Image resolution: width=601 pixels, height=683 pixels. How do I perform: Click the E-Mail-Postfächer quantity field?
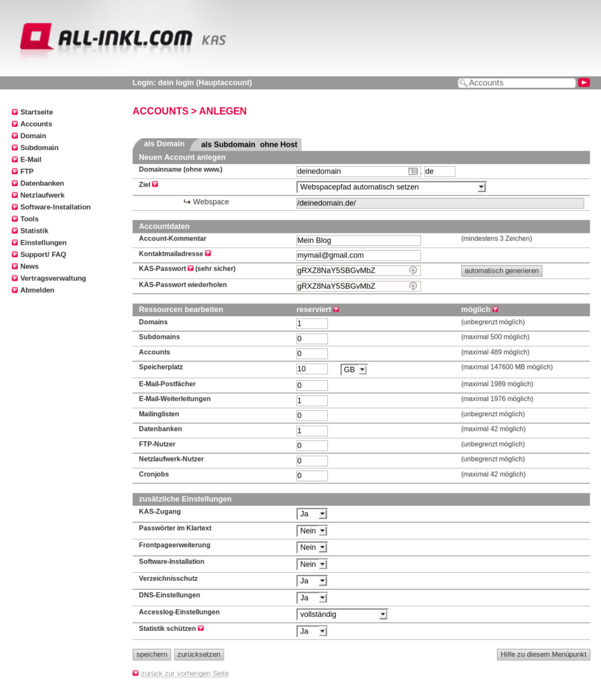point(312,385)
